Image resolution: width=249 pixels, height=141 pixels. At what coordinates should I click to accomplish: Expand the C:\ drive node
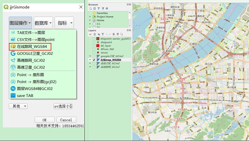(x=90, y=24)
